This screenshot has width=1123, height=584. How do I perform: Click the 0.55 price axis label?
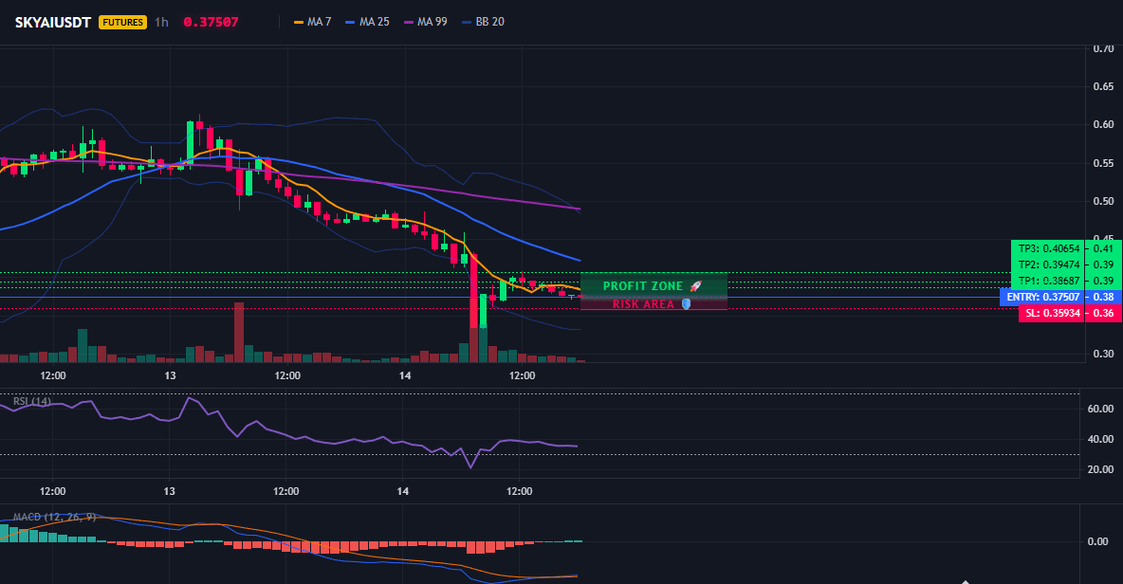click(1103, 163)
